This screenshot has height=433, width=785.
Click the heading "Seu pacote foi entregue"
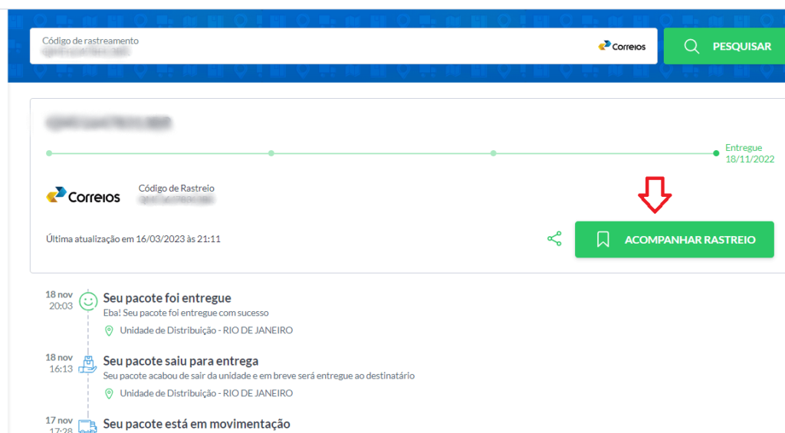tap(167, 298)
